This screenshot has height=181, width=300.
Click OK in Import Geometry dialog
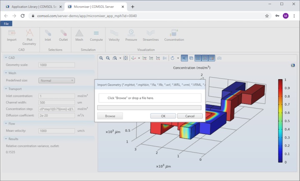tap(163, 116)
